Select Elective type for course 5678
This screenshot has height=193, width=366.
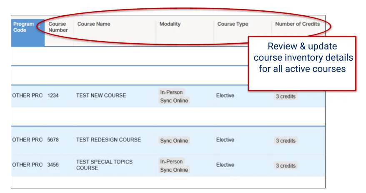tap(225, 140)
